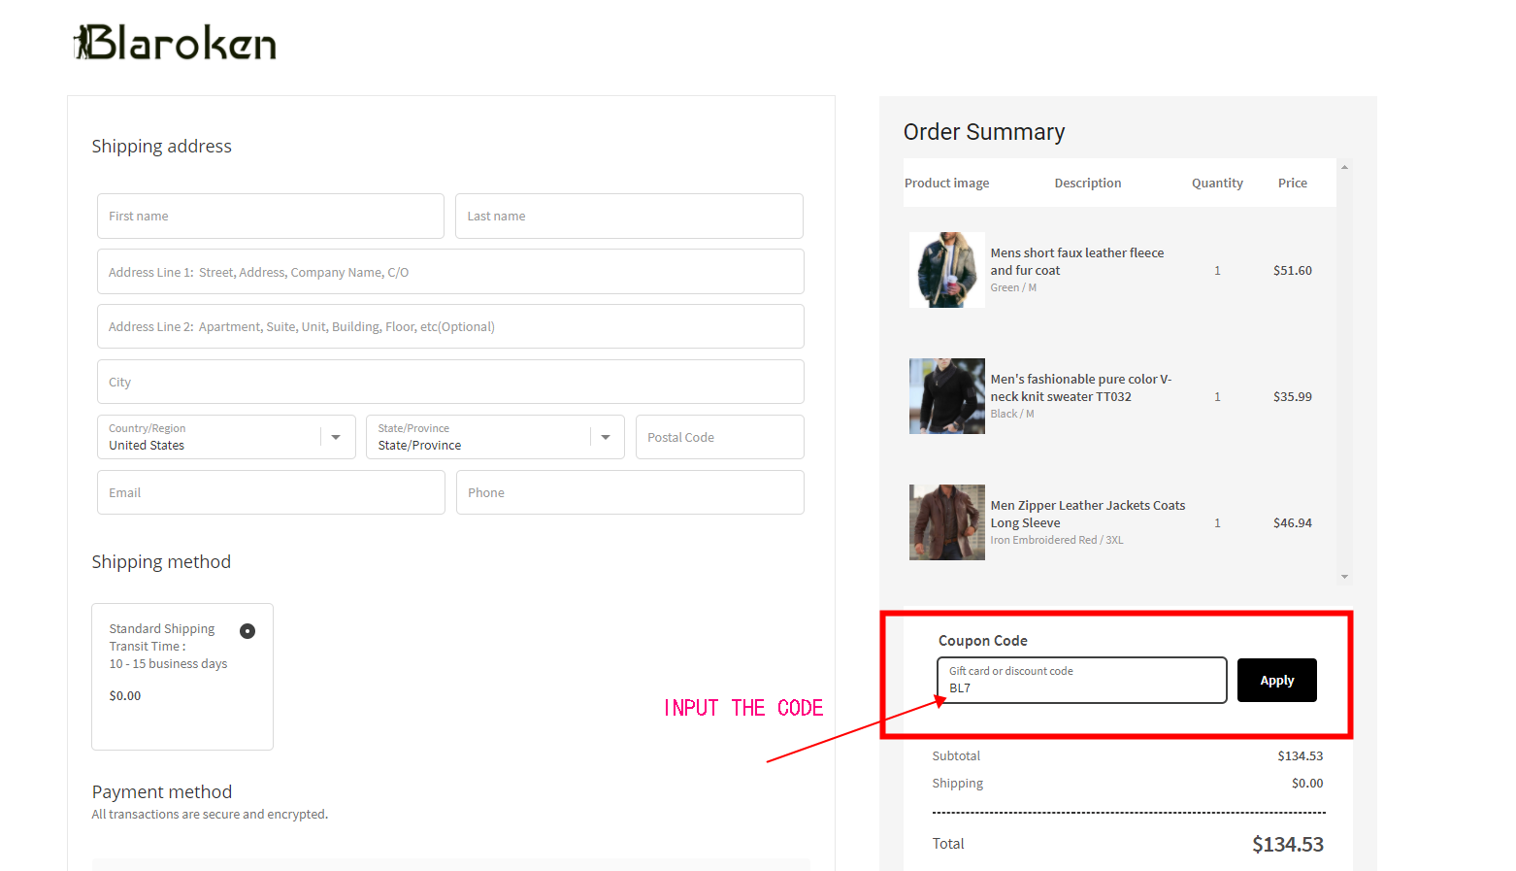Focus the Phone input field
Screen dimensions: 1516x871
tap(630, 492)
